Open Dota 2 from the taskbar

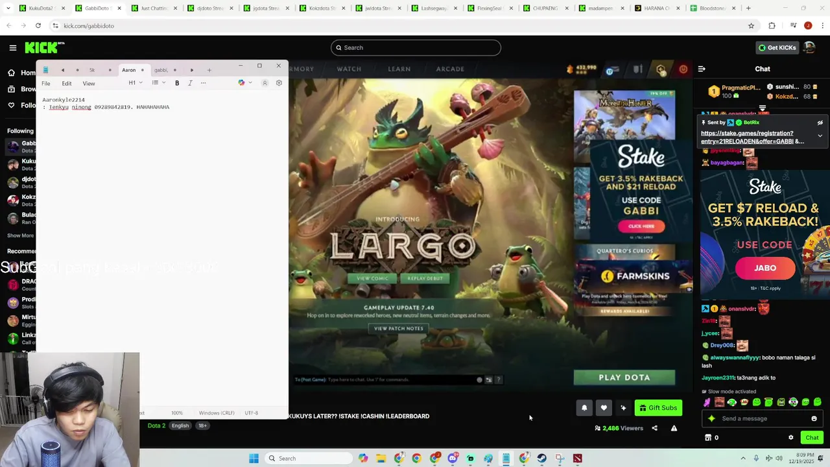coord(577,459)
